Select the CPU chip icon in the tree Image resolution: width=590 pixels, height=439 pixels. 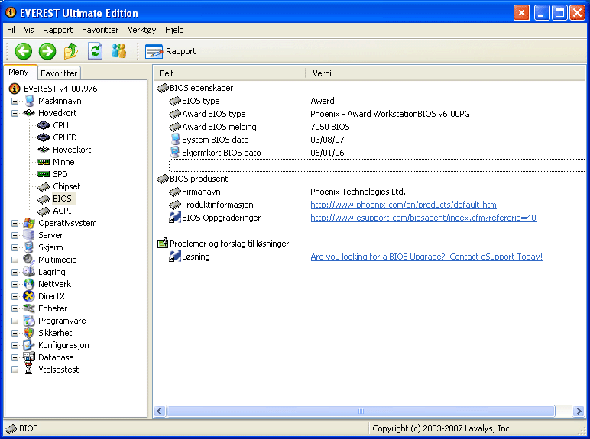44,125
